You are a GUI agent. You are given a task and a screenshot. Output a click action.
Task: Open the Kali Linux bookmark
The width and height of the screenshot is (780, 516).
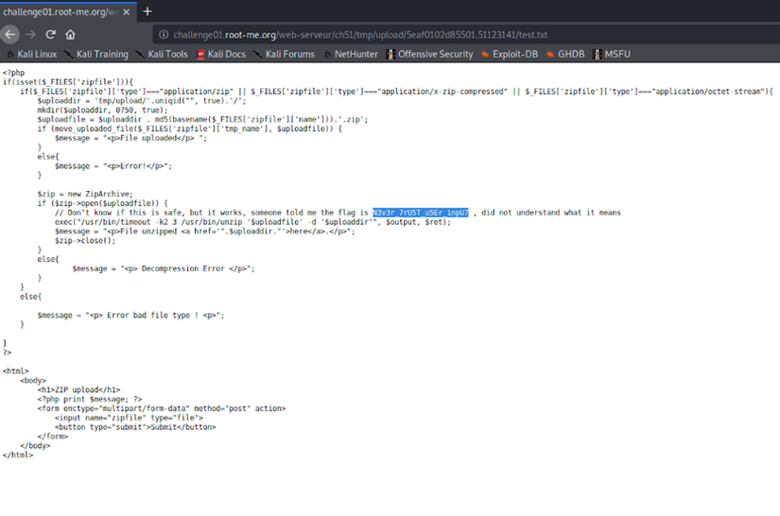(x=32, y=54)
